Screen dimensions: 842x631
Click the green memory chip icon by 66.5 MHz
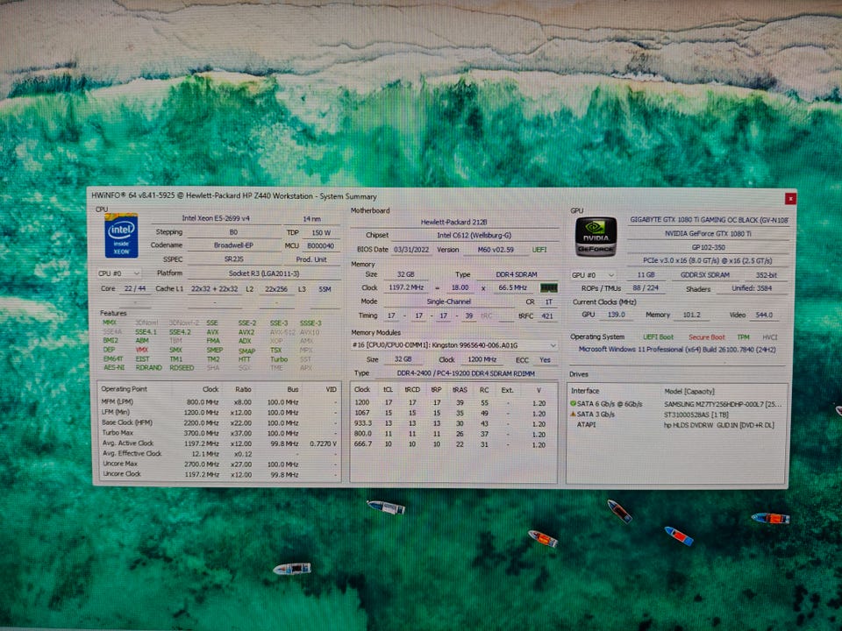(548, 288)
